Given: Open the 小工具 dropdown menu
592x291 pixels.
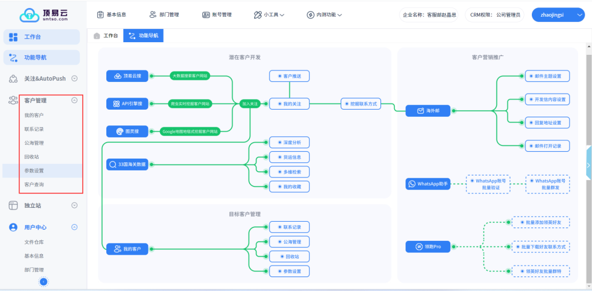Looking at the screenshot, I should pos(269,14).
